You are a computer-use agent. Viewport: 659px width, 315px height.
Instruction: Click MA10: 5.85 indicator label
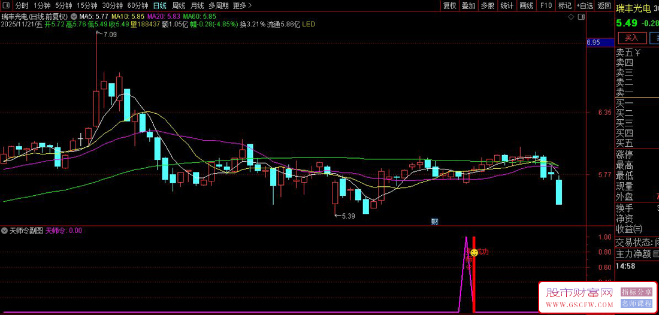tap(128, 16)
